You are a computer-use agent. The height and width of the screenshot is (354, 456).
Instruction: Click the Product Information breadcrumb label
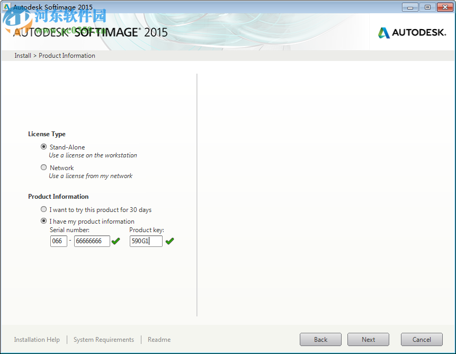coord(67,55)
